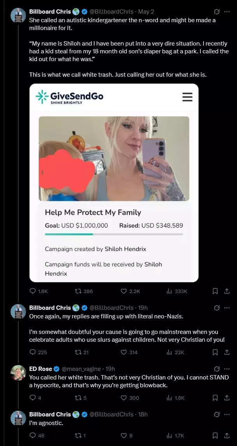Open more options on the "I'm agnostic" reply
Image resolution: width=237 pixels, height=446 pixels.
pyautogui.click(x=227, y=414)
